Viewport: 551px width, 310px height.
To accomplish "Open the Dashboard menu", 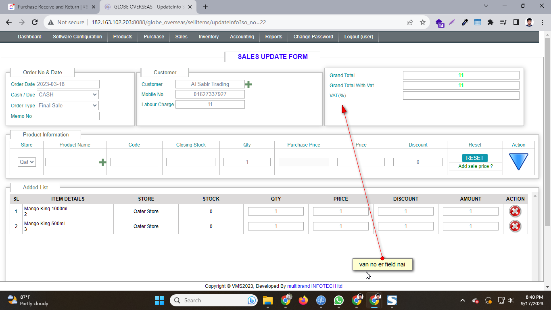I will click(x=29, y=37).
